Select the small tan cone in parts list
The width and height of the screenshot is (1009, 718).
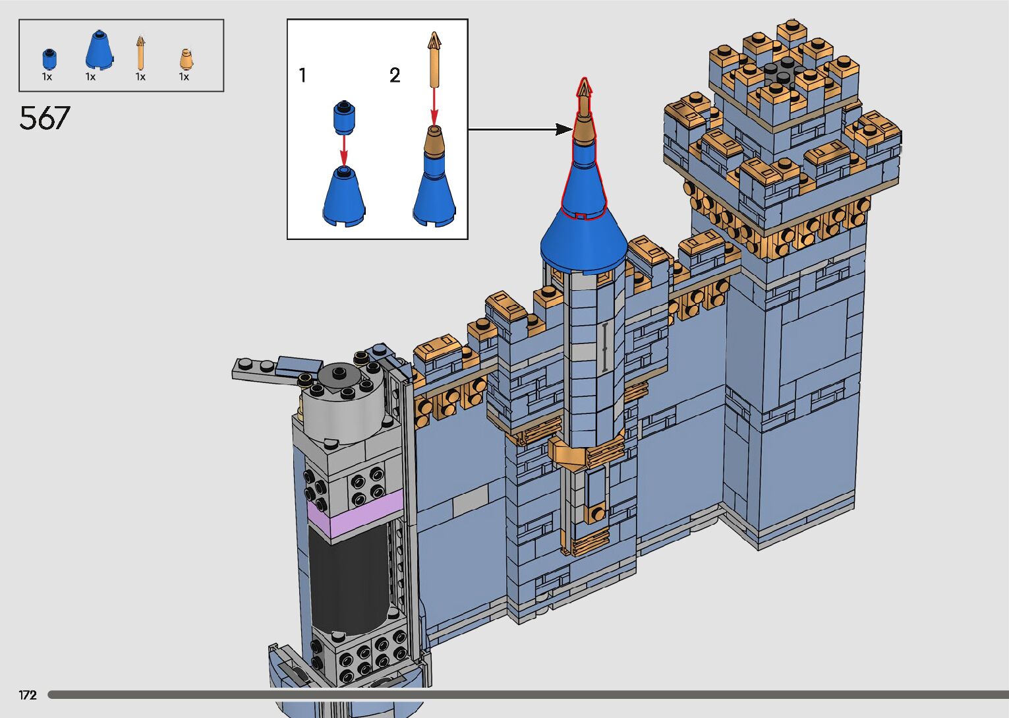186,60
